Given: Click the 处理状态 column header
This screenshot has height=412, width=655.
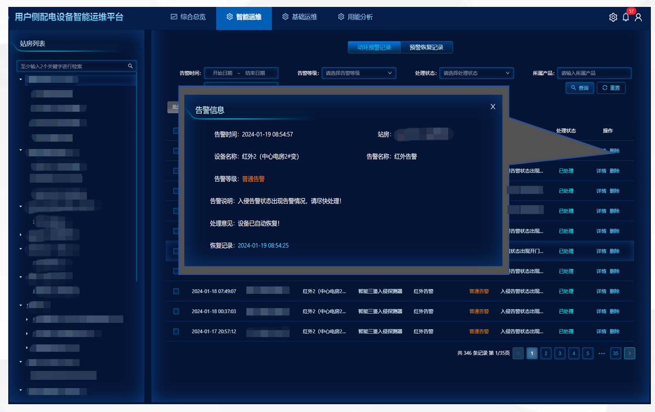Looking at the screenshot, I should 566,131.
